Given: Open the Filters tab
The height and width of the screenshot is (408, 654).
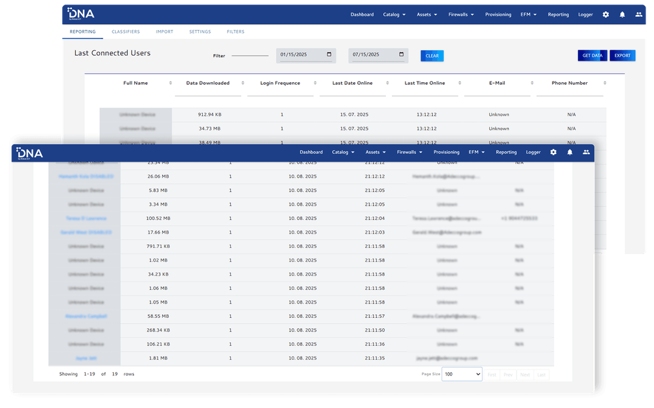Looking at the screenshot, I should pyautogui.click(x=235, y=31).
